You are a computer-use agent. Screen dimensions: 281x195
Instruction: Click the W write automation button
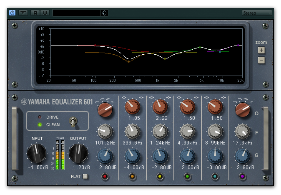[45, 13]
